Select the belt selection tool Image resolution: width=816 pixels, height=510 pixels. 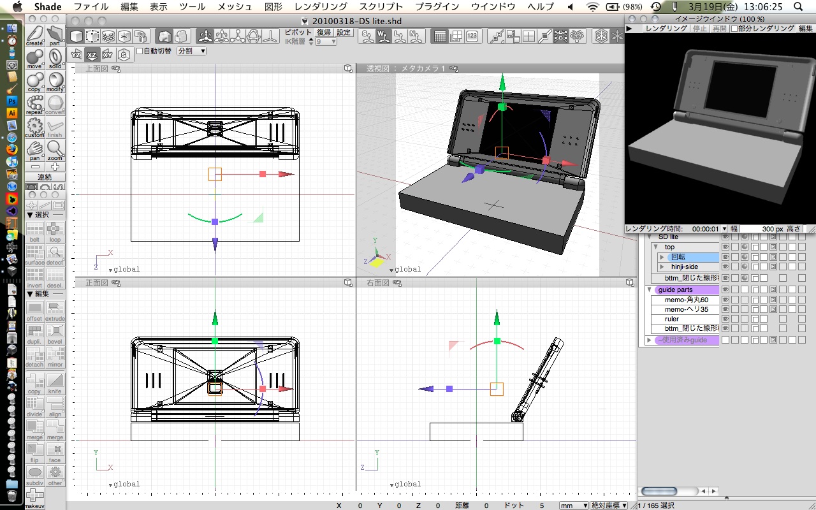(35, 232)
